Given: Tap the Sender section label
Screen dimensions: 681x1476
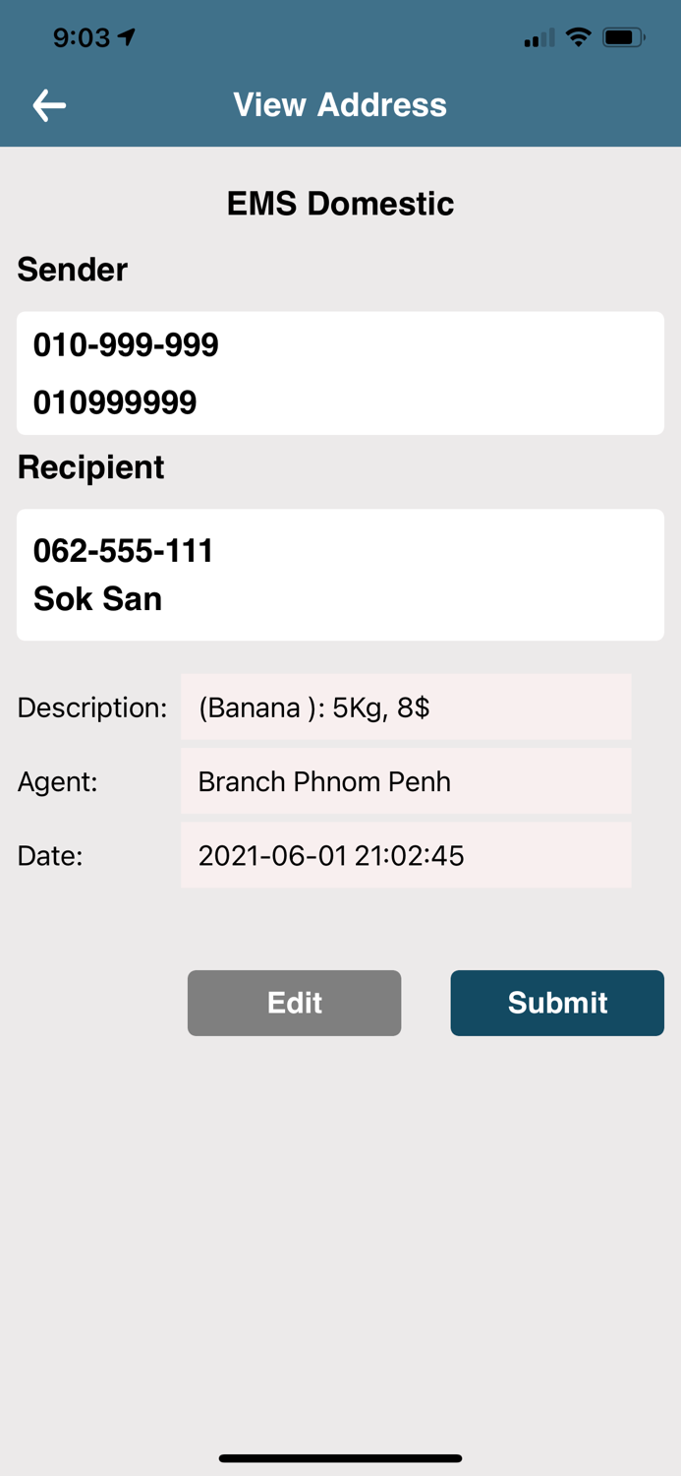Looking at the screenshot, I should pyautogui.click(x=73, y=270).
